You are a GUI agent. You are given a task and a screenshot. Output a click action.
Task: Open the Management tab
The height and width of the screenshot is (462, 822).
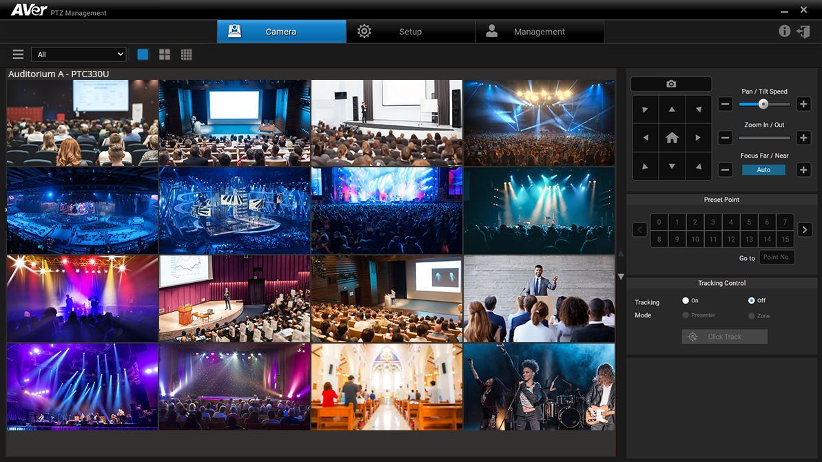[x=540, y=32]
